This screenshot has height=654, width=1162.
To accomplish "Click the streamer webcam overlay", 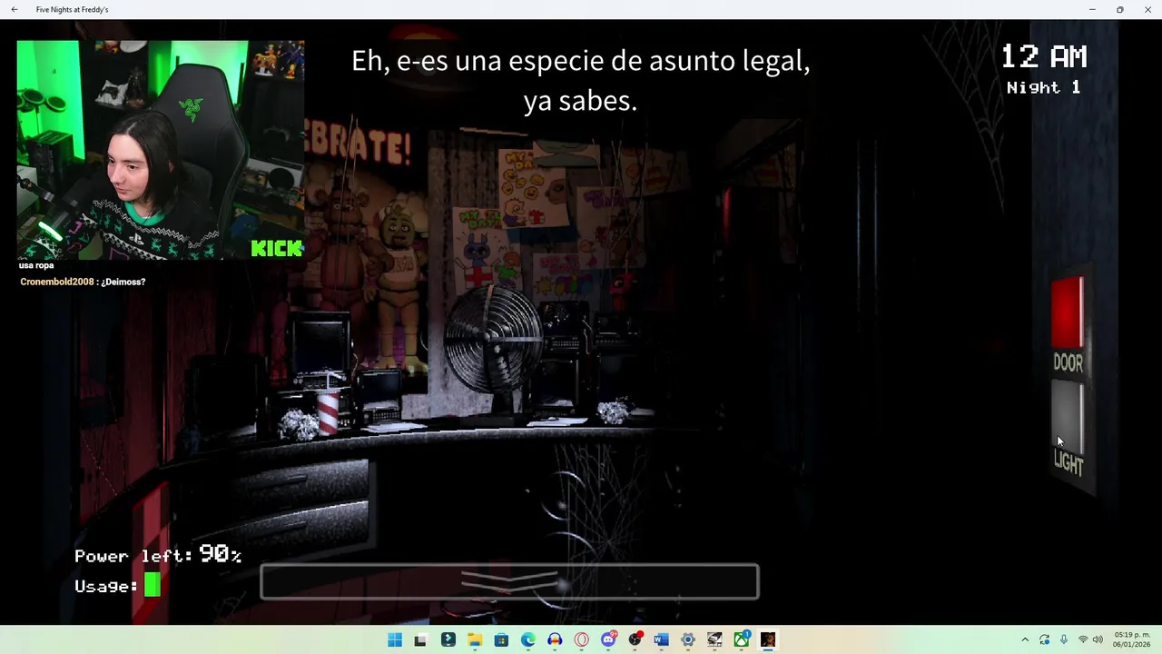I will (160, 150).
